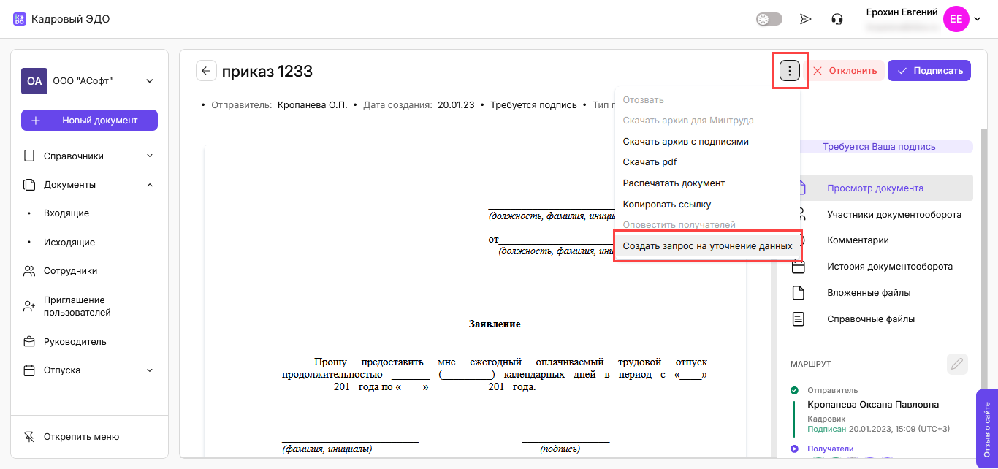Open the three-dot document actions menu
The image size is (998, 469).
pyautogui.click(x=790, y=71)
